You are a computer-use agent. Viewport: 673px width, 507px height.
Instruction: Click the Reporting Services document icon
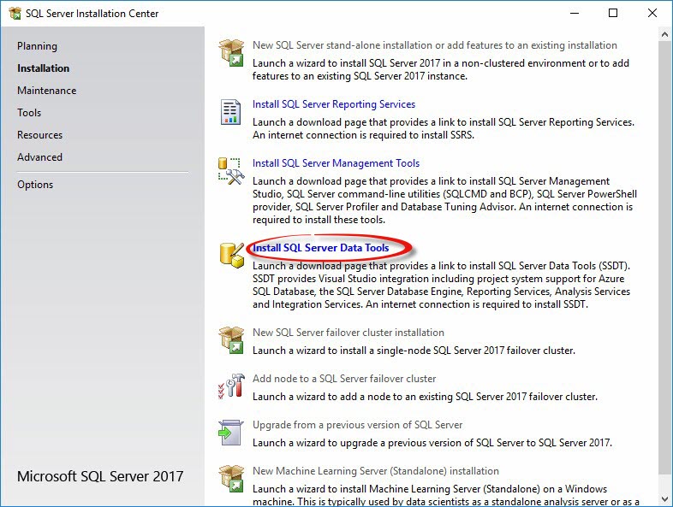230,112
